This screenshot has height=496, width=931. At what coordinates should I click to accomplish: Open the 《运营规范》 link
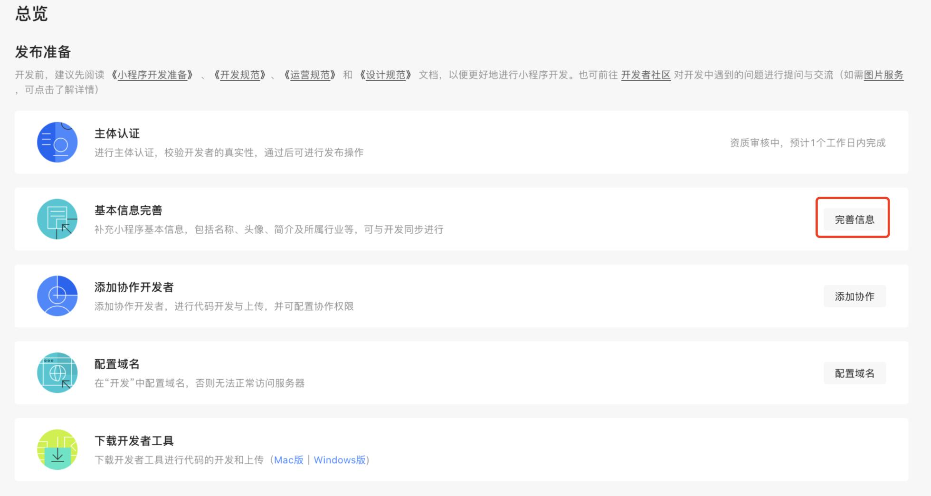click(x=310, y=75)
